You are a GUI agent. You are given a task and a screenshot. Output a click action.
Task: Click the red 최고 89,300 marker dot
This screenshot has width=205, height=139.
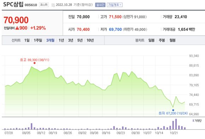[35, 63]
